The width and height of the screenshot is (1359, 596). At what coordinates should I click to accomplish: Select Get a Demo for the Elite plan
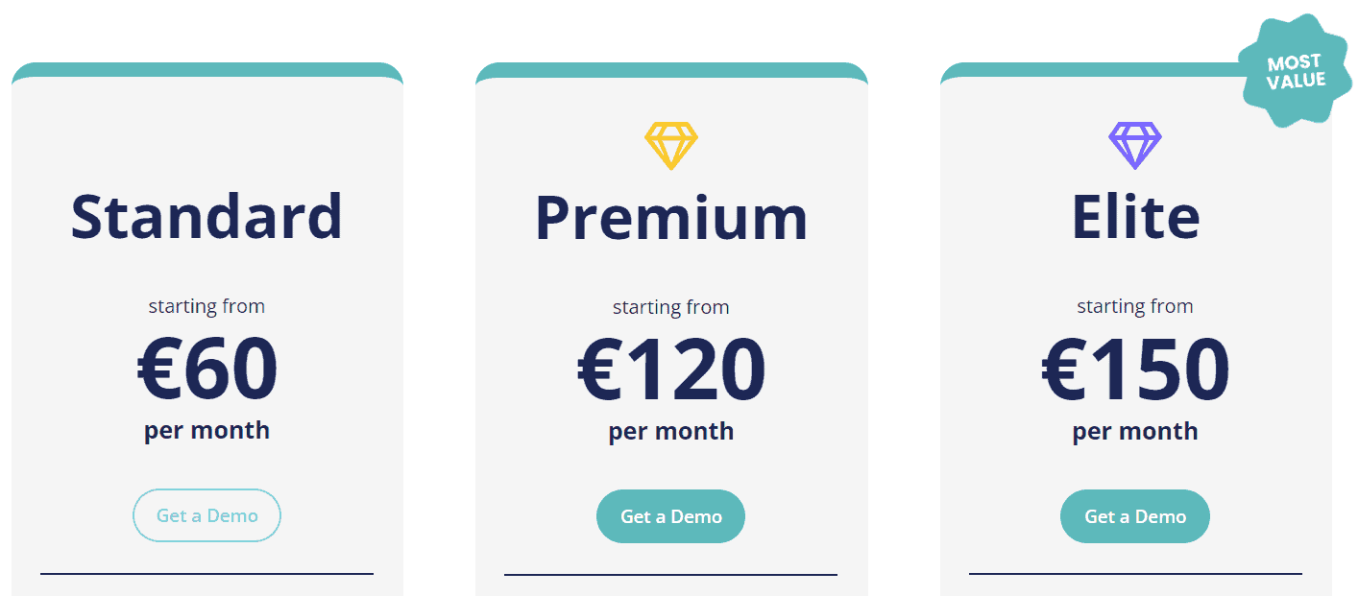click(x=1134, y=515)
